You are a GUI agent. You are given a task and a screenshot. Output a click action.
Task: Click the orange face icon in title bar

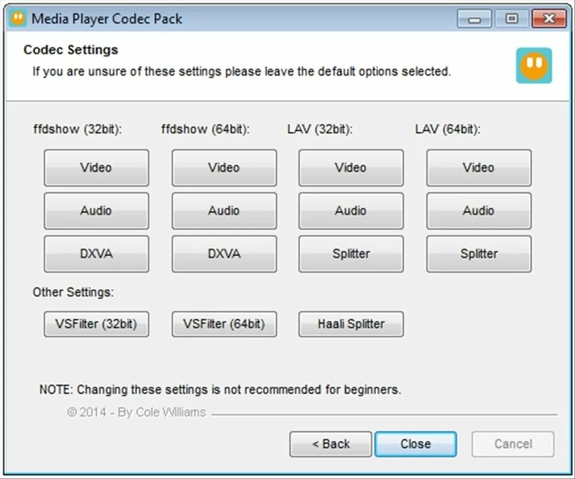point(17,18)
